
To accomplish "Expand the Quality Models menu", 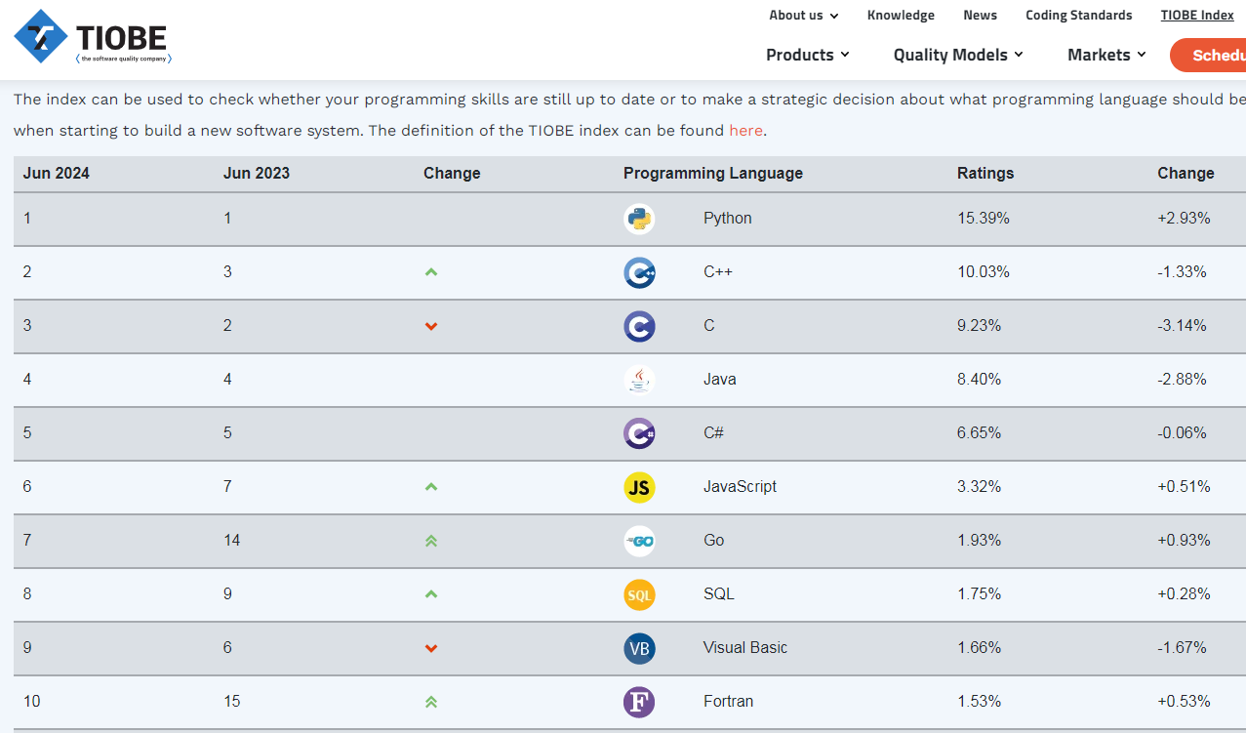I will pos(957,55).
